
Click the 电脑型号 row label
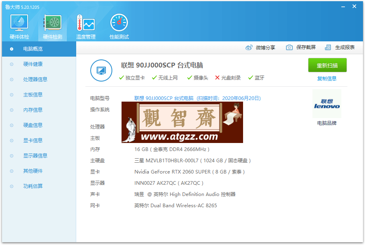pos(100,98)
